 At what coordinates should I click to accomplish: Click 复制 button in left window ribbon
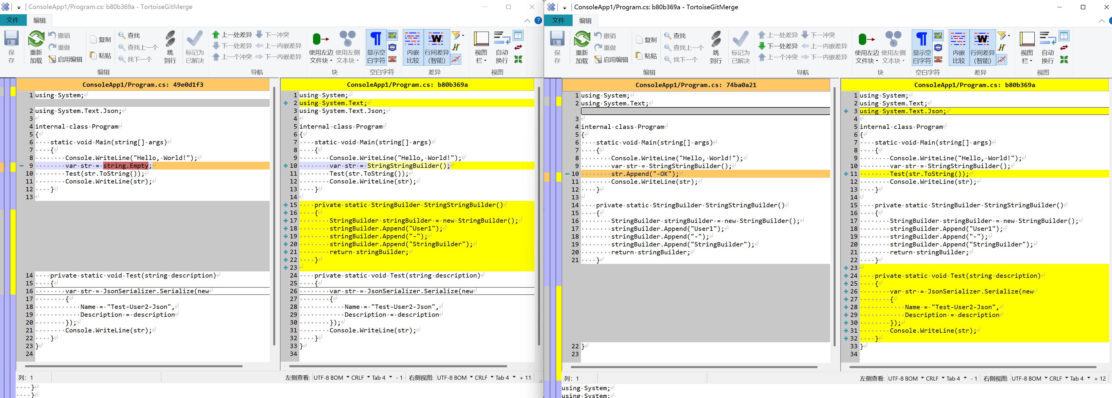[101, 39]
